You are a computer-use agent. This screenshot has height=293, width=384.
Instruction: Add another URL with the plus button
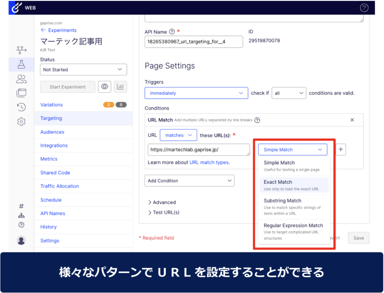tap(340, 149)
